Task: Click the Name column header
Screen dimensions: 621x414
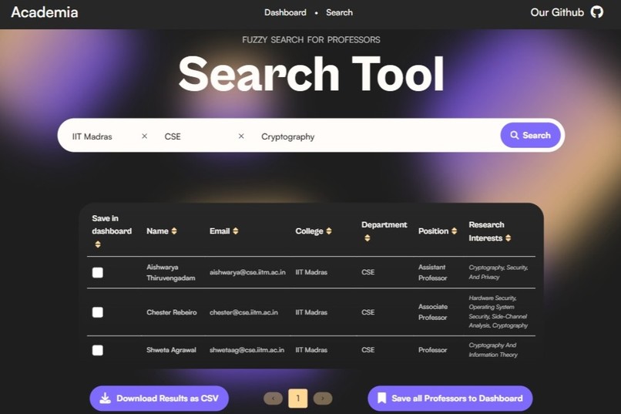Action: point(157,231)
